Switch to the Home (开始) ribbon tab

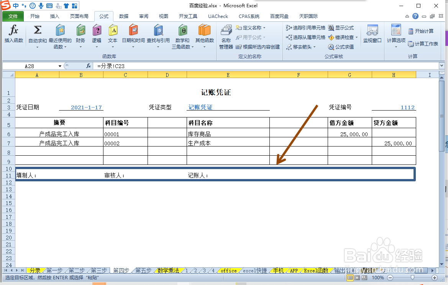click(x=35, y=16)
